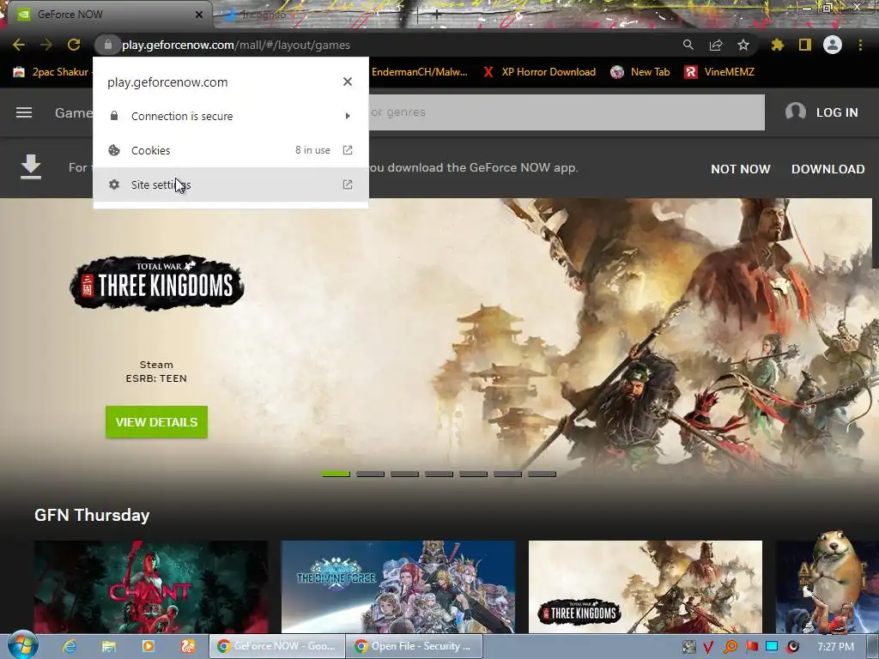This screenshot has height=659, width=879.
Task: Open Three Kingdoms thumbnail in GFN Thursday
Action: click(x=646, y=587)
